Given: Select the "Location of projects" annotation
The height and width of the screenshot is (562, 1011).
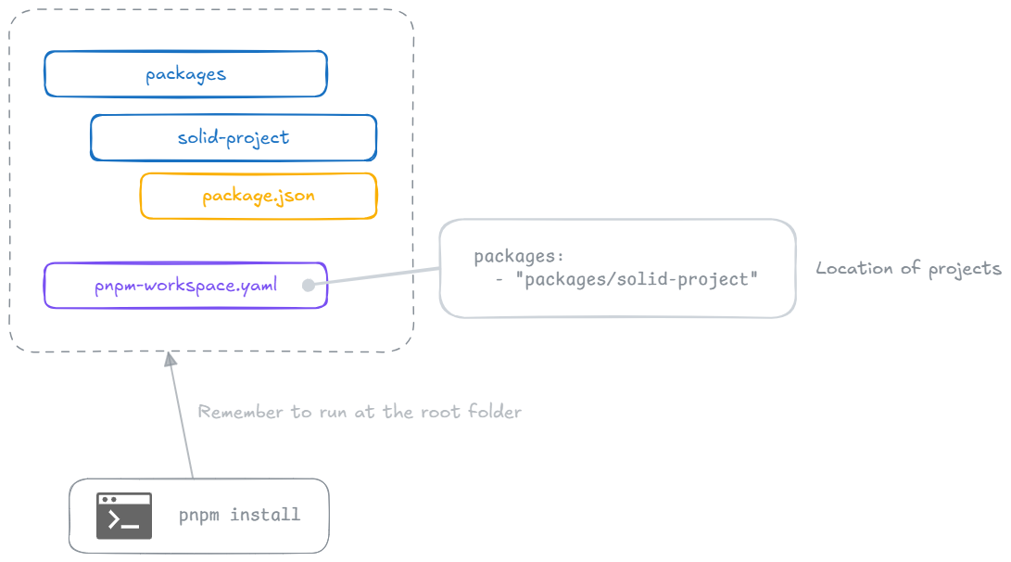Looking at the screenshot, I should (x=908, y=269).
